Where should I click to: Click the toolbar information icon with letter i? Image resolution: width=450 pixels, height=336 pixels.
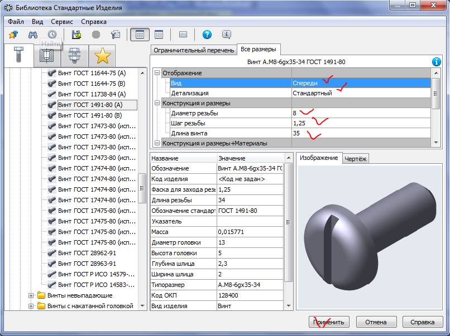[227, 35]
